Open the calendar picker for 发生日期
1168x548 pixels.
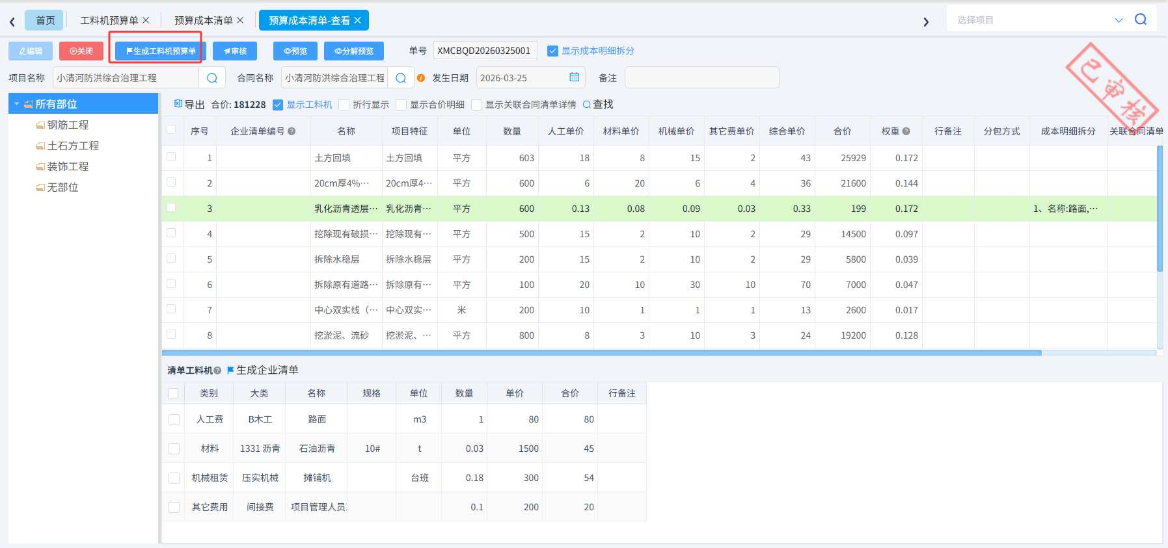[574, 77]
